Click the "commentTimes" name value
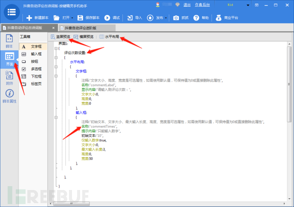Image resolution: width=294 pixels, height=207 pixels. [103, 127]
